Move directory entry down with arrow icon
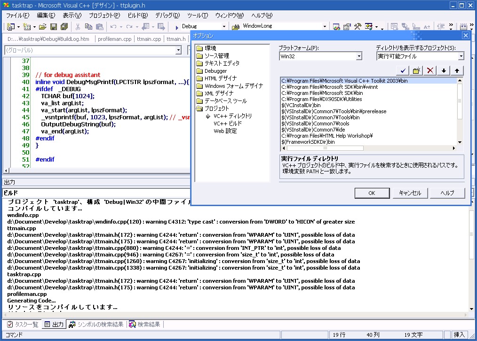 pos(444,70)
